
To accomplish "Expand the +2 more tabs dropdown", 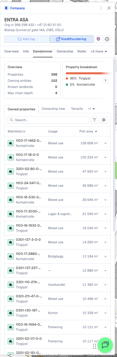I will pyautogui.click(x=99, y=51).
